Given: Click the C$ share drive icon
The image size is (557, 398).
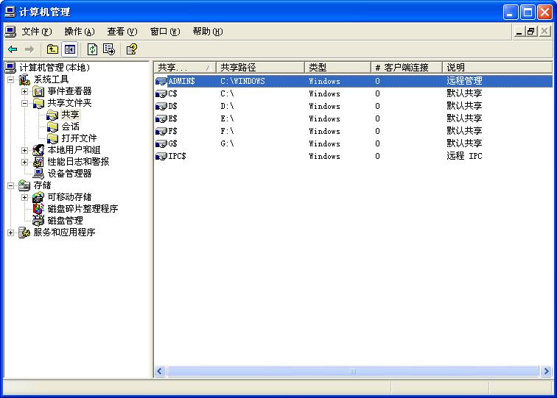Looking at the screenshot, I should [x=161, y=93].
